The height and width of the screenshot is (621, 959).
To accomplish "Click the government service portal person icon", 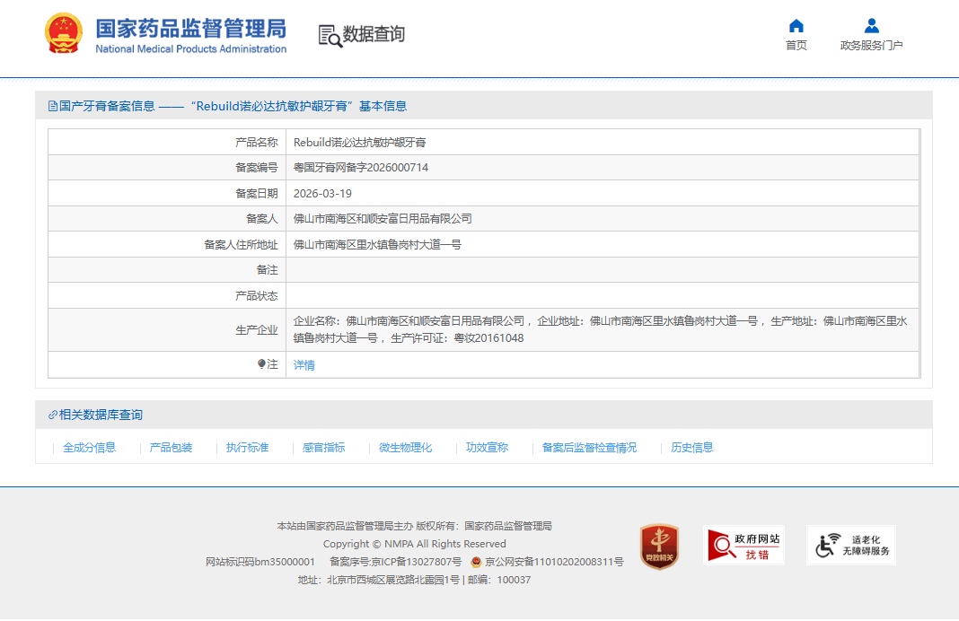I will pos(872,26).
